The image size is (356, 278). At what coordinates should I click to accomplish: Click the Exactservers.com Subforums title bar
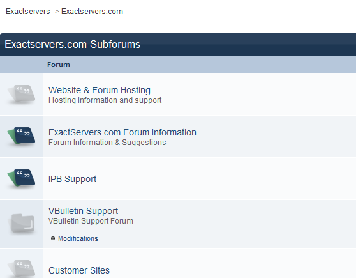(x=178, y=45)
